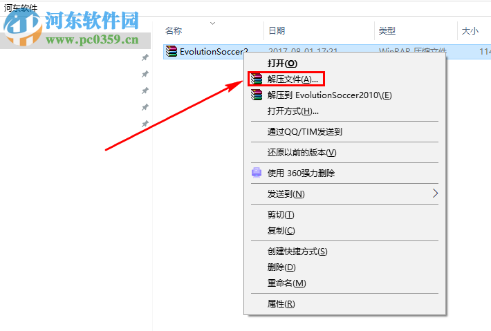Viewport: 491px width, 331px height.
Task: Expand the 发送到(N) submenu
Action: click(344, 194)
